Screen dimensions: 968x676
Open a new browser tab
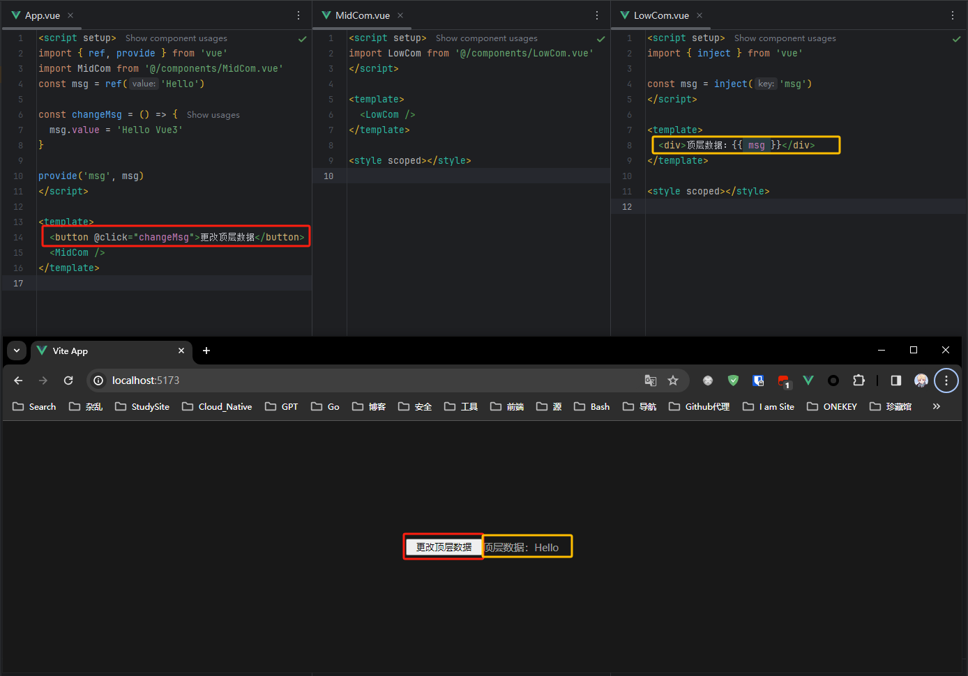pyautogui.click(x=206, y=351)
